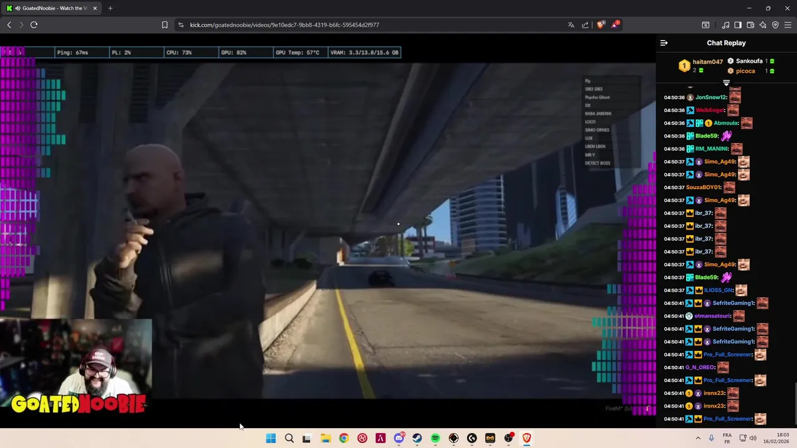Open File Explorer from the taskbar
Image resolution: width=797 pixels, height=448 pixels.
pos(325,439)
